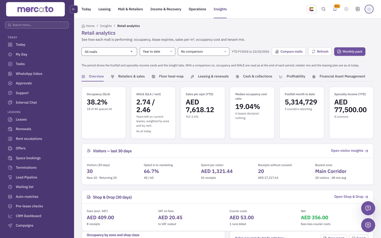Click the Home icon in breadcrumb

(83, 26)
